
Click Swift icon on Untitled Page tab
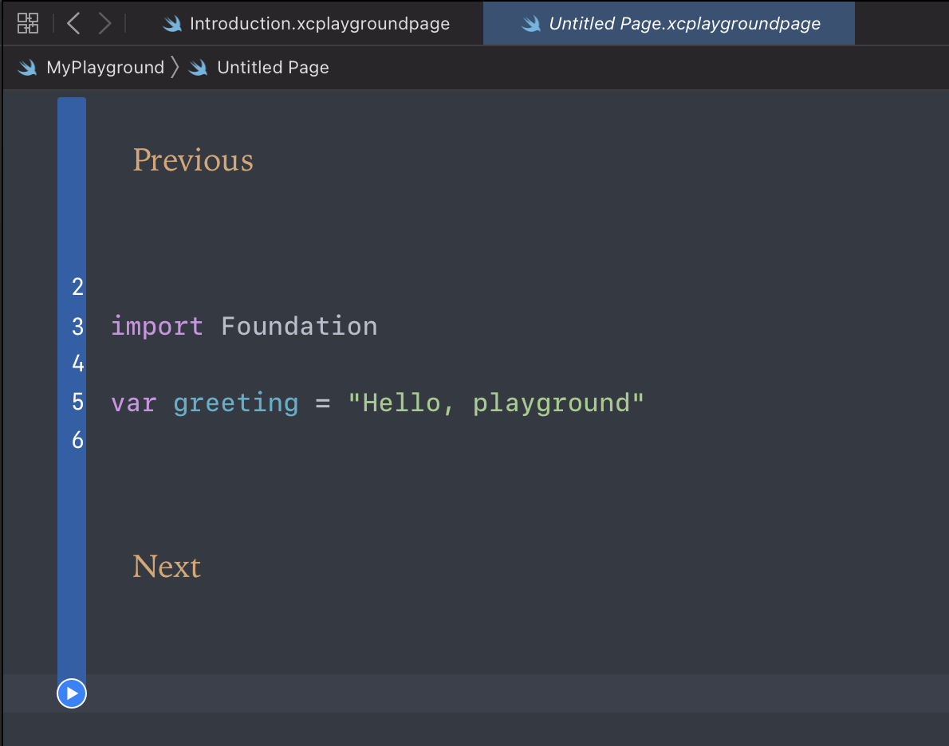[x=531, y=24]
